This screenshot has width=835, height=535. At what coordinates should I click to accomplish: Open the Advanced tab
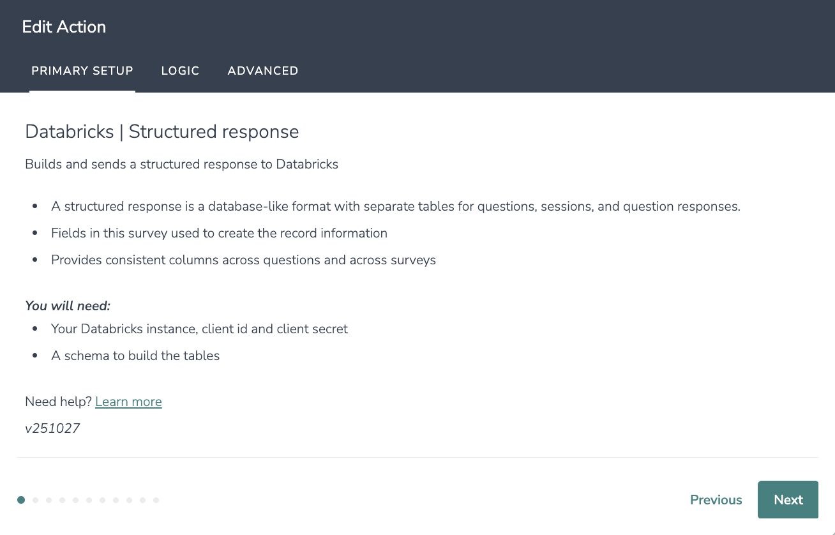tap(263, 71)
